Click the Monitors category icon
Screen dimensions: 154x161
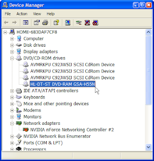[19, 117]
